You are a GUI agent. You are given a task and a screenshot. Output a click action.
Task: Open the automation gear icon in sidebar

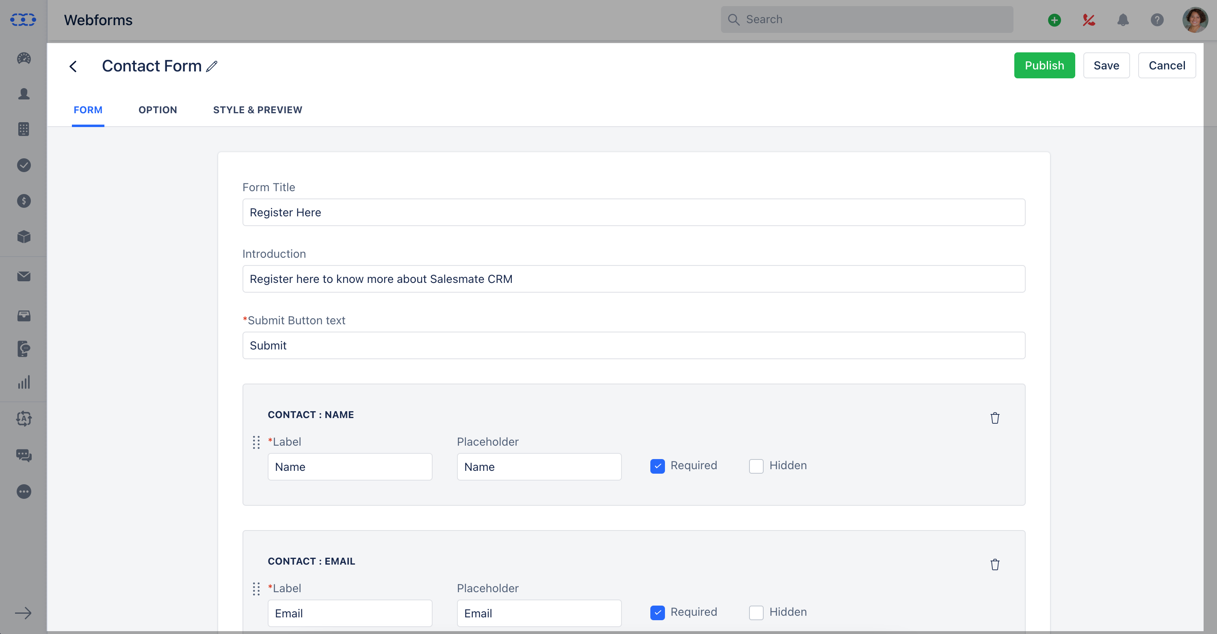[x=24, y=418]
